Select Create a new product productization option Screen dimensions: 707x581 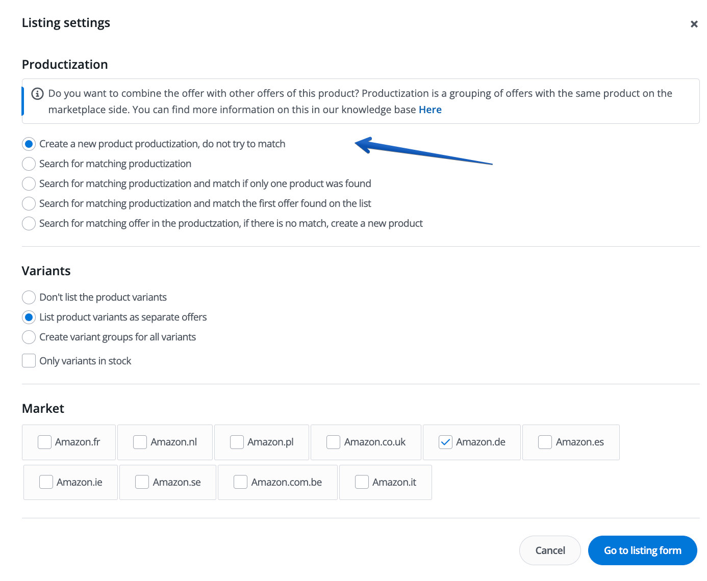click(29, 144)
